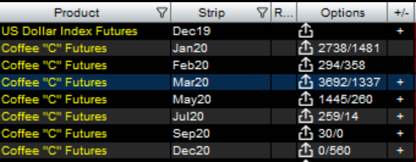The image size is (416, 162).
Task: Select the Coffee Feb20 strip cell
Action: (220, 65)
